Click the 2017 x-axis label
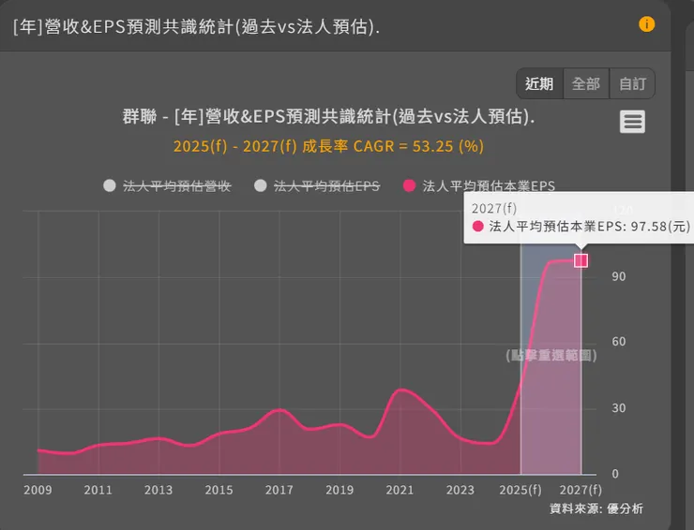694x530 pixels. [279, 491]
